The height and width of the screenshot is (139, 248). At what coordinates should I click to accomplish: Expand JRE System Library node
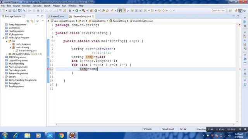pyautogui.click(x=7, y=54)
